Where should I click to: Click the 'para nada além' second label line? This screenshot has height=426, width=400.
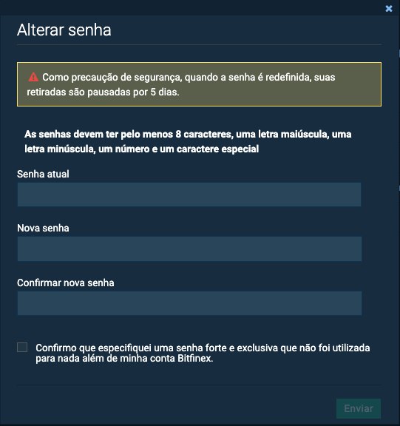(124, 359)
